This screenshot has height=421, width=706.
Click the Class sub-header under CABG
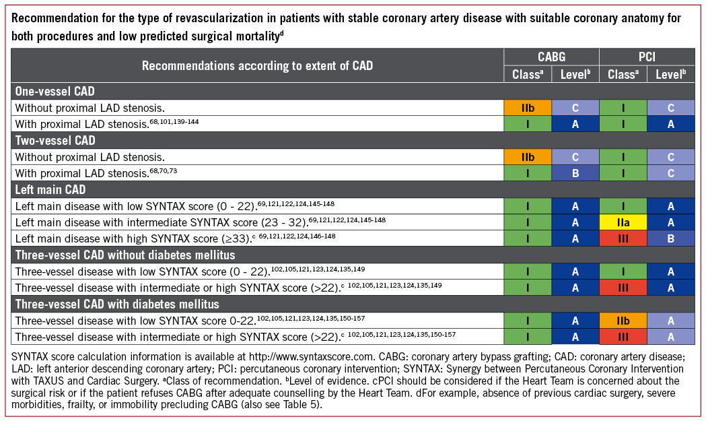(528, 74)
